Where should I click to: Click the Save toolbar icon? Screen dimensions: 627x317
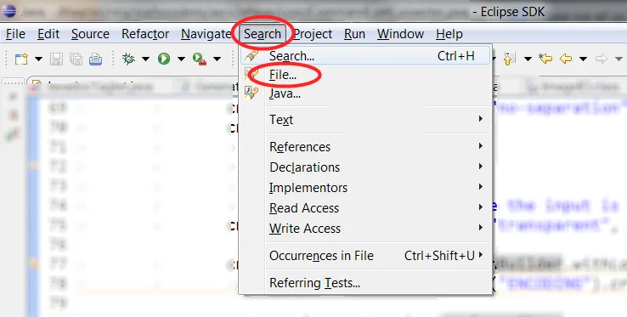tap(56, 59)
